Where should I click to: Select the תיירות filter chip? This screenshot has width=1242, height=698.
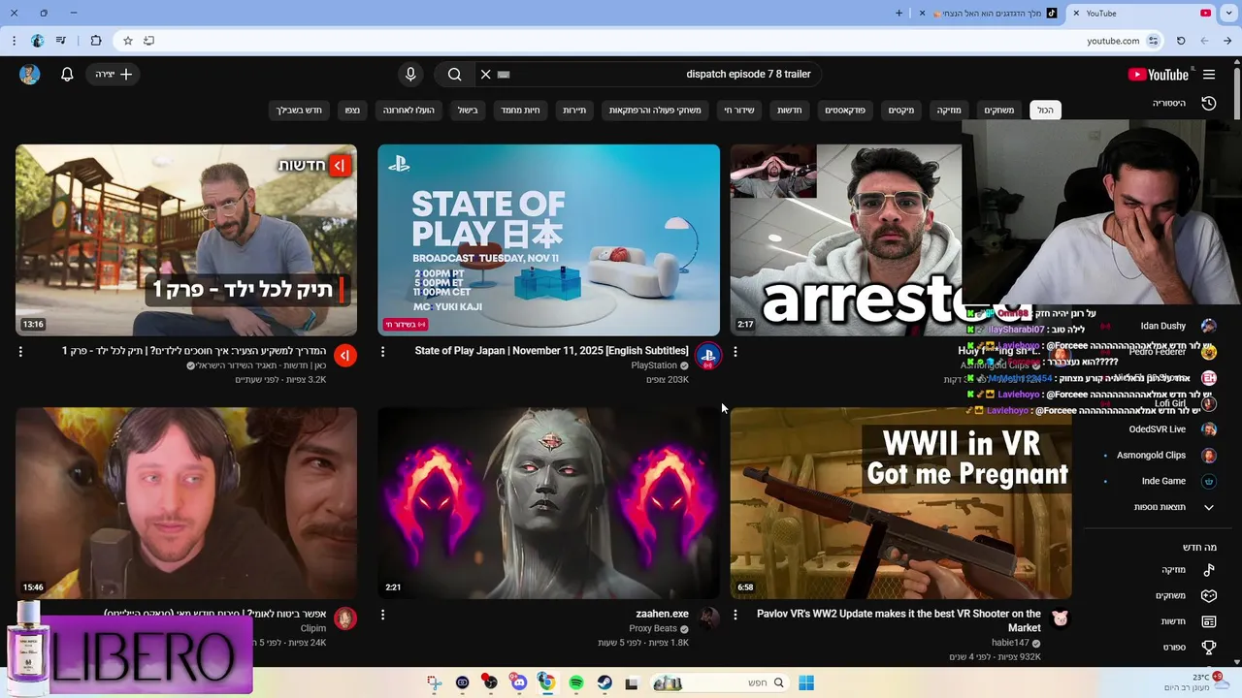pos(574,111)
